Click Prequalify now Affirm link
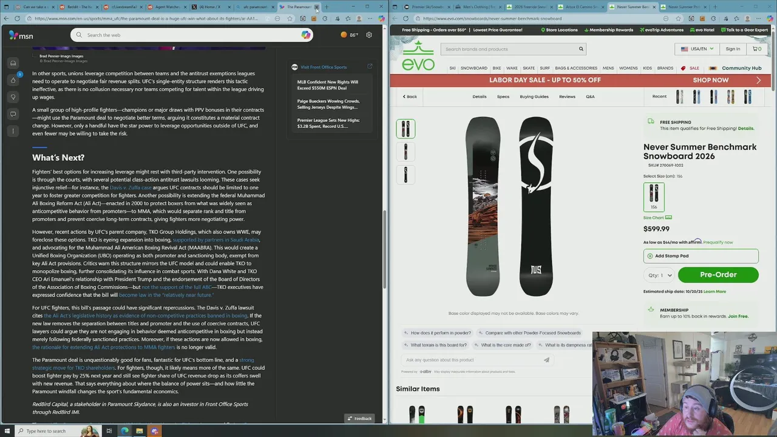 [x=718, y=242]
